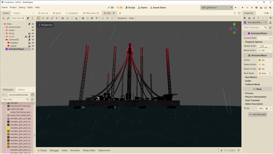
Task: Activate the Rotate mode tool
Action: (48, 18)
